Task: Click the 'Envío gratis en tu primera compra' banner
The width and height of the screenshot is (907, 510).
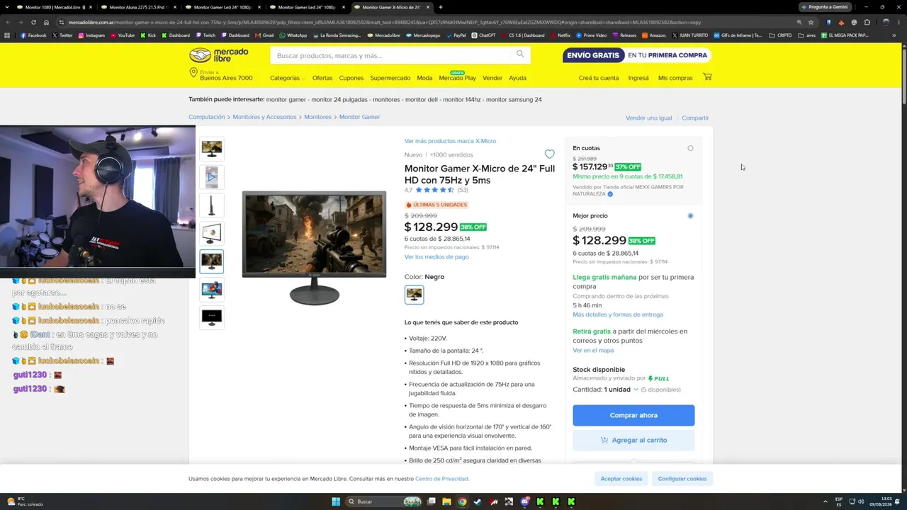Action: [x=637, y=55]
